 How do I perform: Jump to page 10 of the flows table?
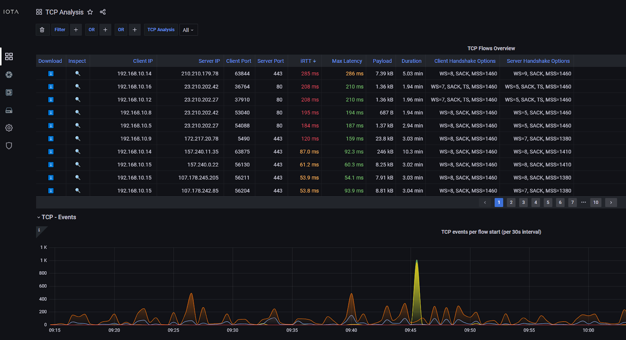(x=595, y=202)
